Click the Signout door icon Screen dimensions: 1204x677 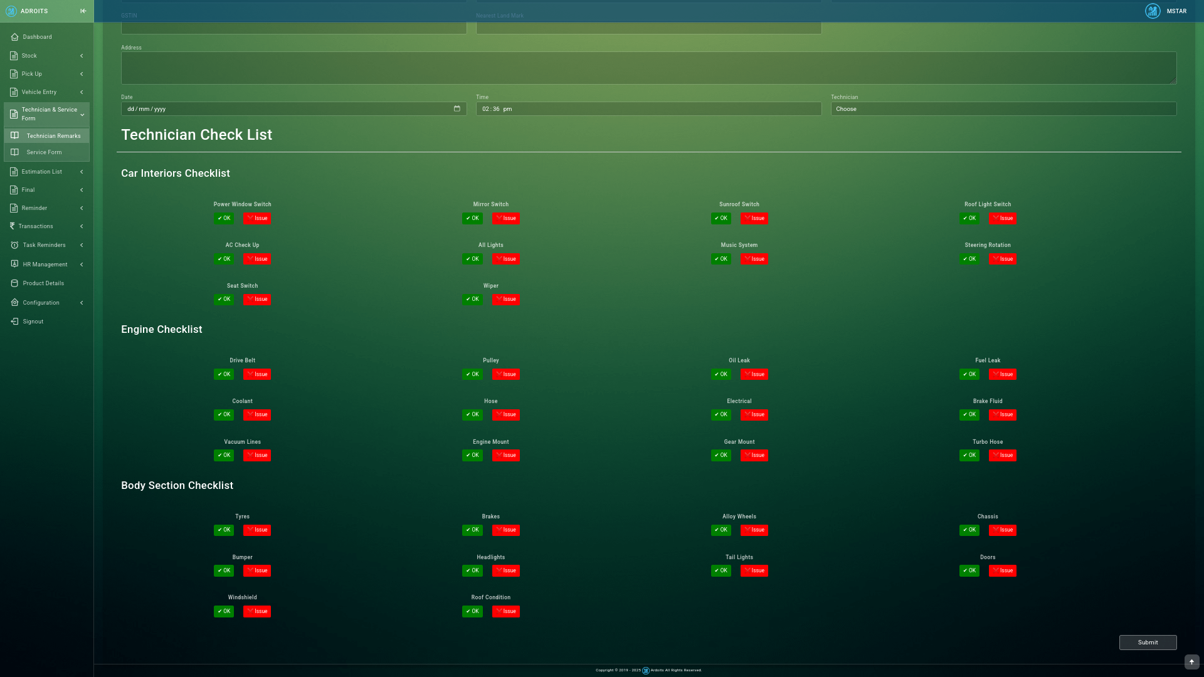pyautogui.click(x=14, y=322)
